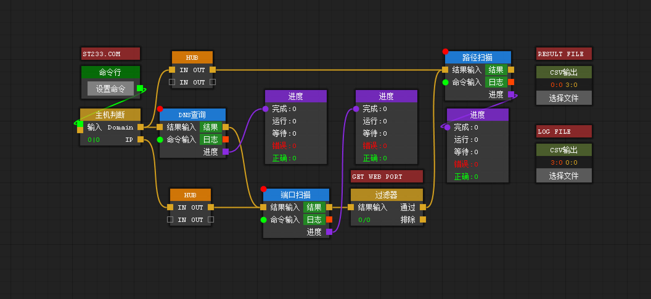Click the 通过 output port on 过滤器
This screenshot has height=299, width=651.
tap(423, 207)
